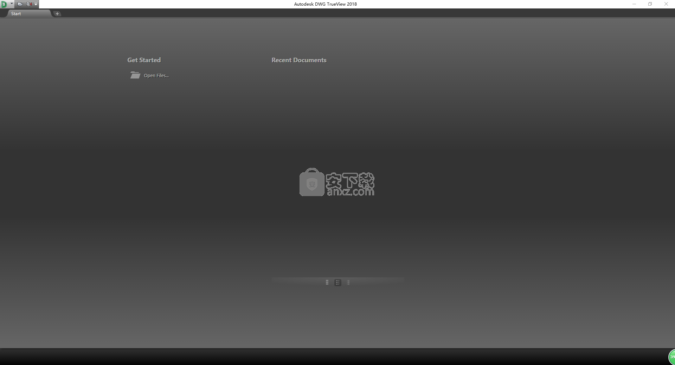The height and width of the screenshot is (365, 675).
Task: Click the folder icon beside Open Files
Action: (x=135, y=75)
